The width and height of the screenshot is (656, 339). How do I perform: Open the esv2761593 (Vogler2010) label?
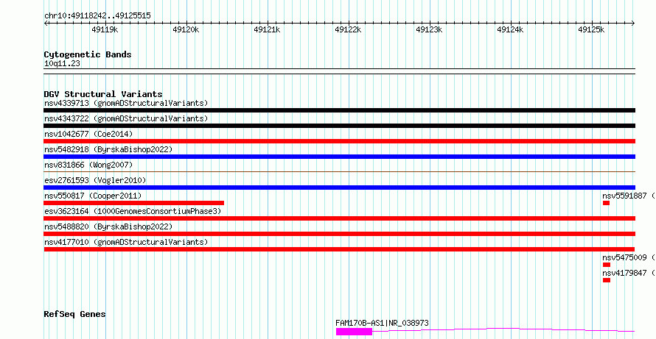point(95,180)
